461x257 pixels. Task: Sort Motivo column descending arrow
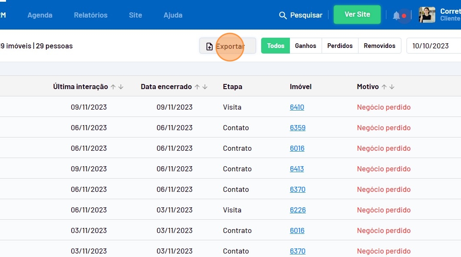point(392,87)
